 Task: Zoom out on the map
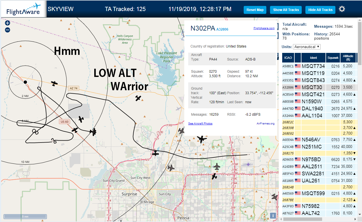pos(7,30)
